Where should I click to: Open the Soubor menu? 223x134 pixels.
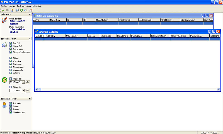coord(4,6)
